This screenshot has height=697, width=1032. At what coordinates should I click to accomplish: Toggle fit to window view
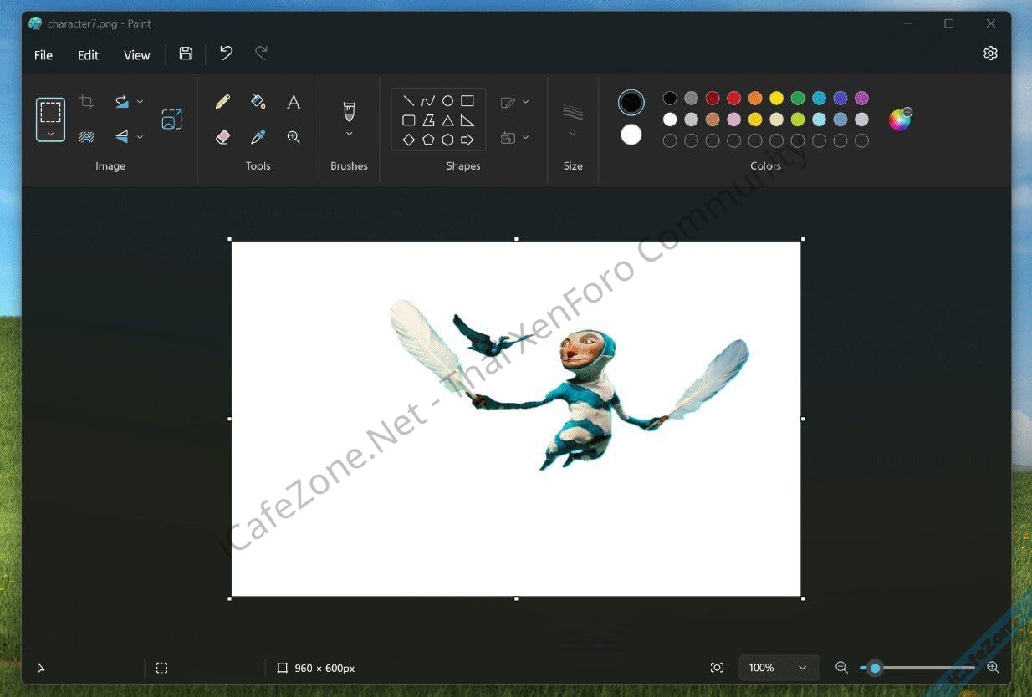pyautogui.click(x=717, y=668)
